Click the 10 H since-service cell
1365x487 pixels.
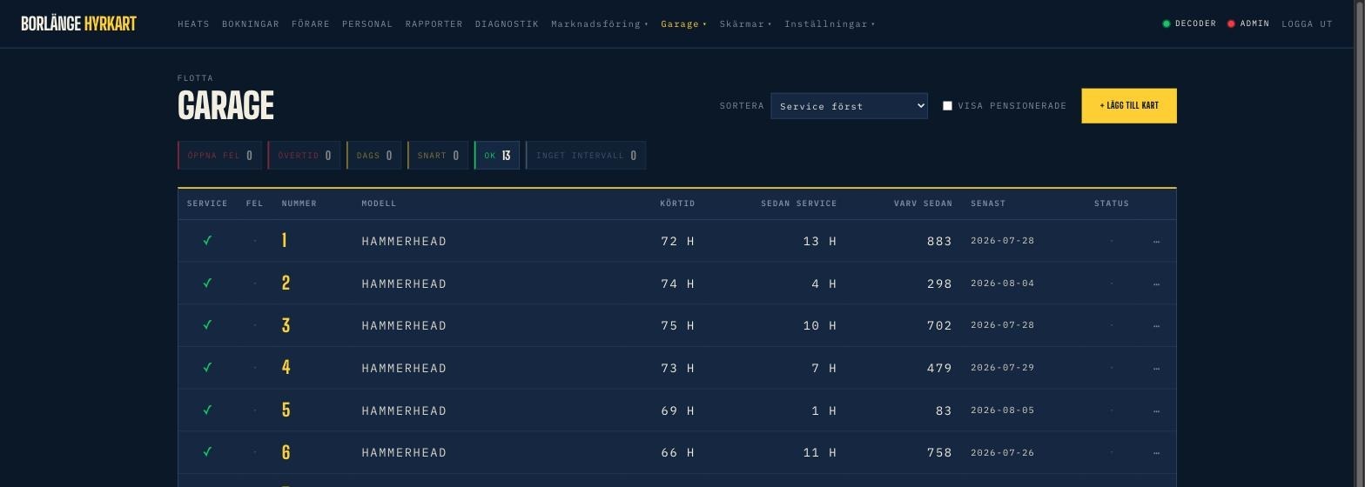coord(820,325)
